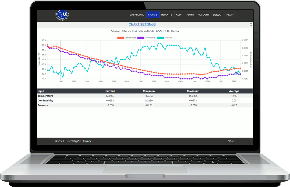Image resolution: width=290 pixels, height=187 pixels.
Task: Open Account page
Action: pos(203,15)
